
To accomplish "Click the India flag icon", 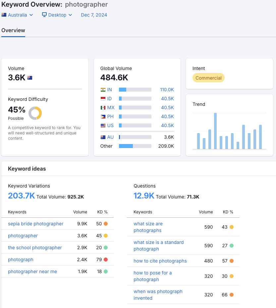I will click(103, 90).
